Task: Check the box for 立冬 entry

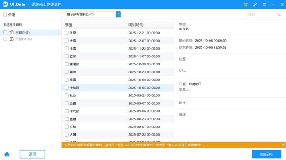Action: [x=66, y=57]
